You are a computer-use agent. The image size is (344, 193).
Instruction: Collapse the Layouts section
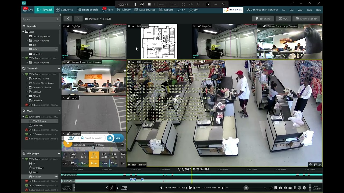click(x=59, y=26)
